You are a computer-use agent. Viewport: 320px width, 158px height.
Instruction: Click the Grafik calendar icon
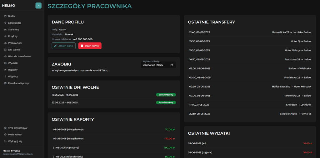(5, 16)
